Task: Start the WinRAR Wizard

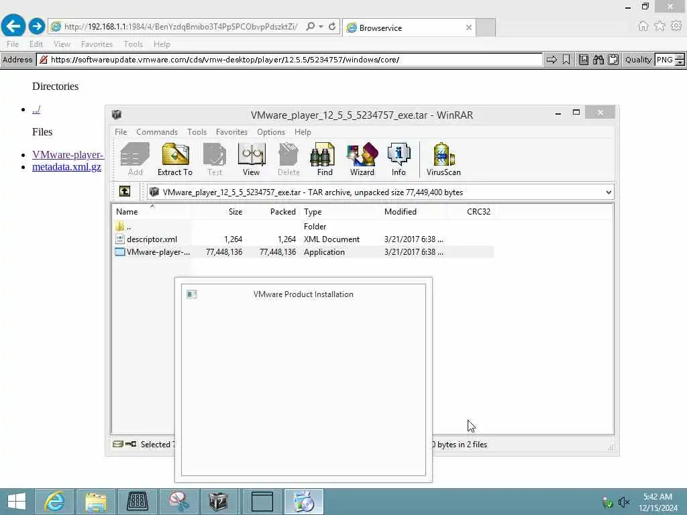Action: pyautogui.click(x=362, y=159)
